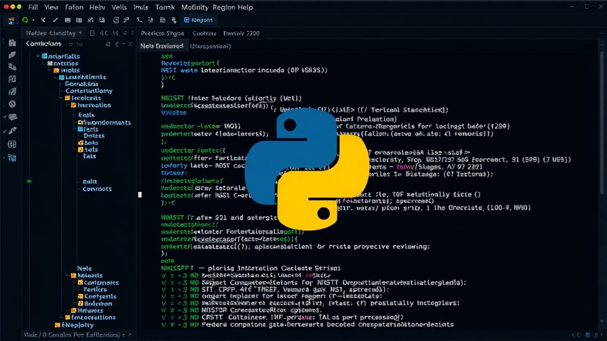Click the up chevron at the top right of the editor
The height and width of the screenshot is (341, 607).
pos(601,34)
